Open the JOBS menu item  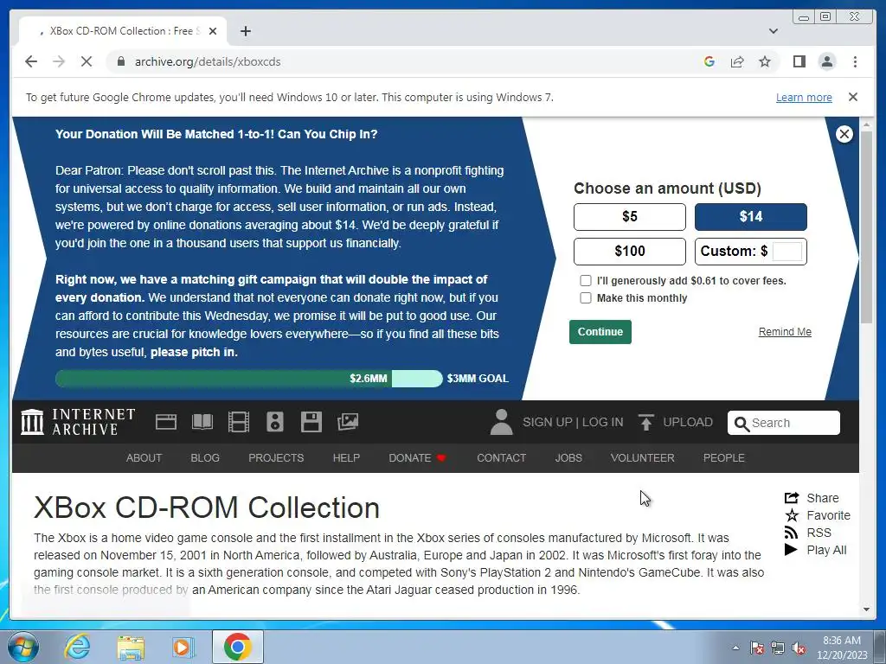[x=568, y=458]
